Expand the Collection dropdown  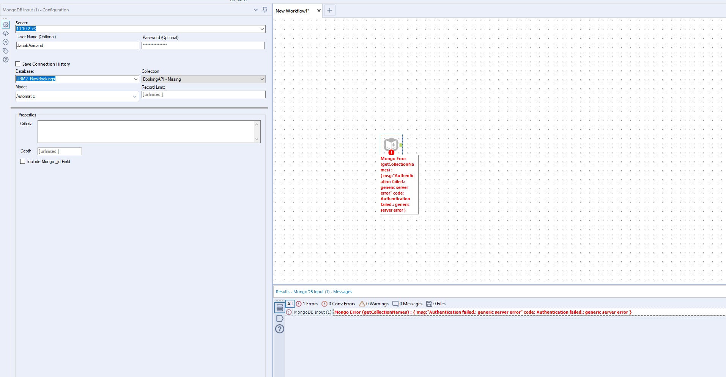click(x=262, y=79)
